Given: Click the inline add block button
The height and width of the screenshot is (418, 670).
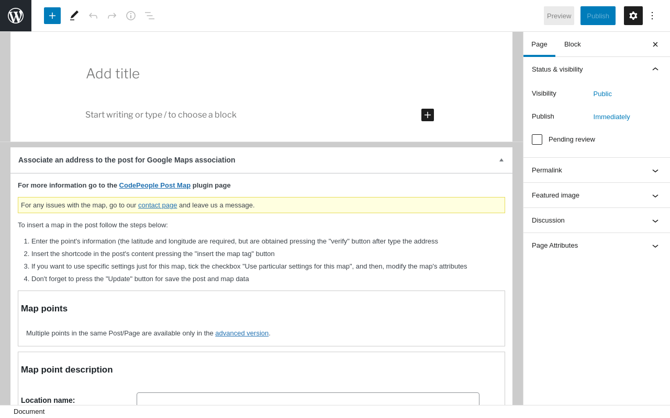Looking at the screenshot, I should point(428,115).
